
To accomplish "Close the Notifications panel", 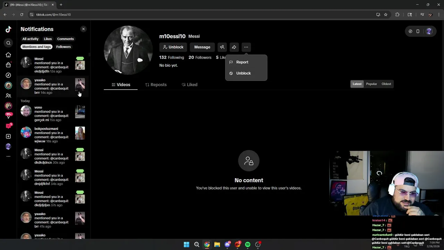I will pyautogui.click(x=83, y=29).
